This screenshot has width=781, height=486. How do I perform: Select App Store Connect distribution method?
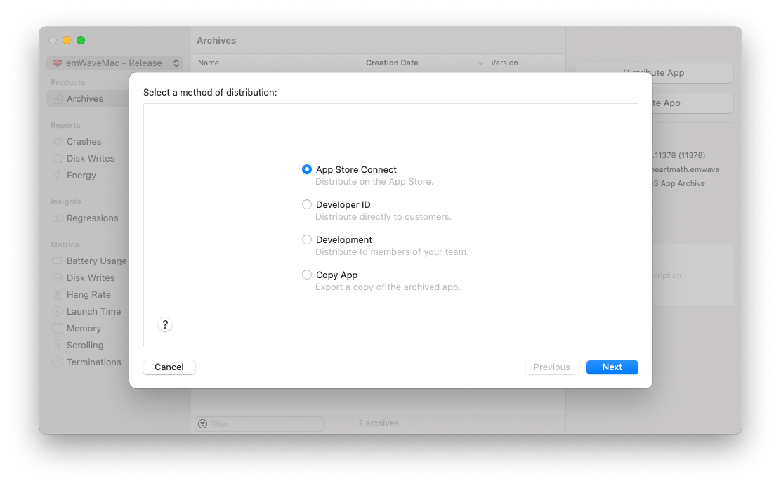point(307,170)
